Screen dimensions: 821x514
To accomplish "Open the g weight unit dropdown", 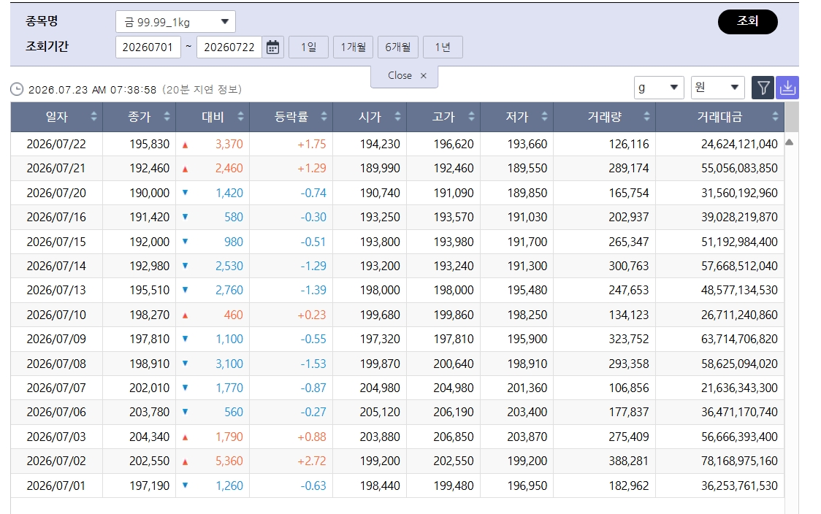I will (x=659, y=88).
